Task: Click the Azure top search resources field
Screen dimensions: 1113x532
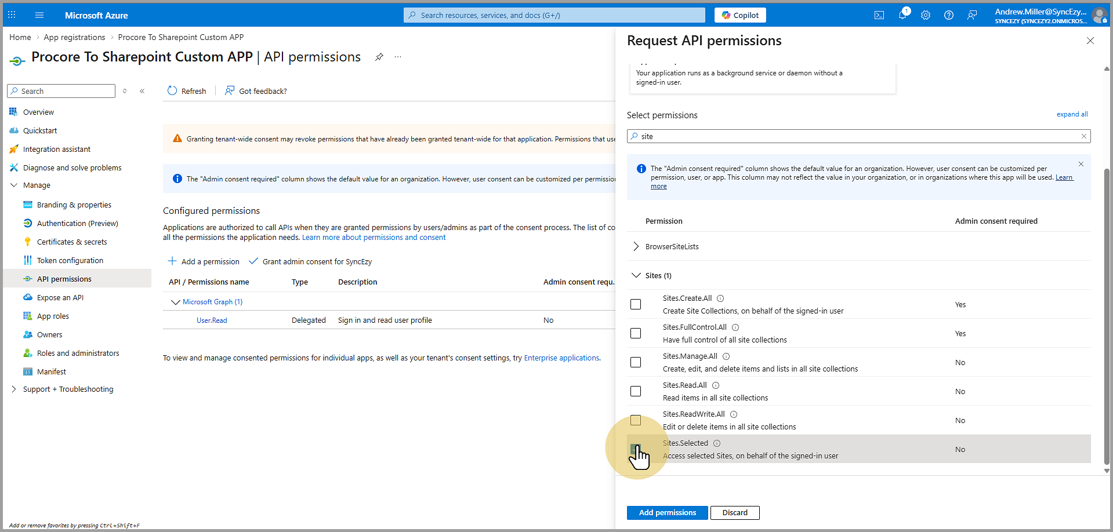Action: 554,15
